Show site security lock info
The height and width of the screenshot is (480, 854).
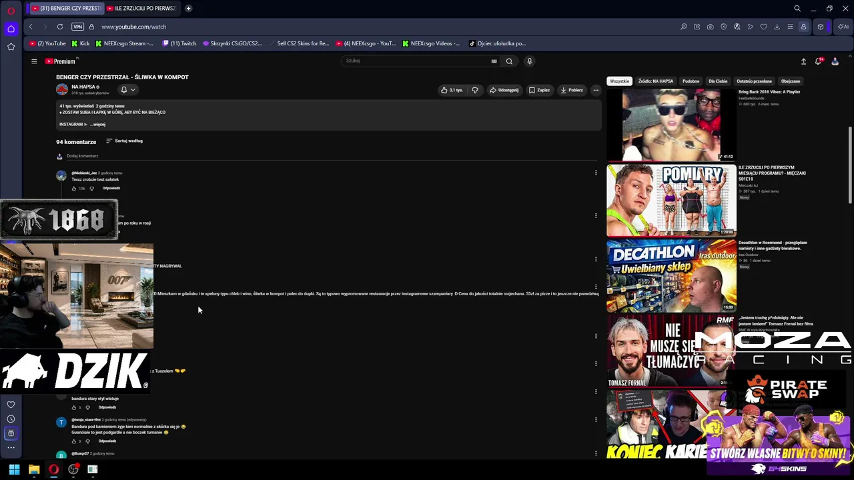pyautogui.click(x=91, y=27)
